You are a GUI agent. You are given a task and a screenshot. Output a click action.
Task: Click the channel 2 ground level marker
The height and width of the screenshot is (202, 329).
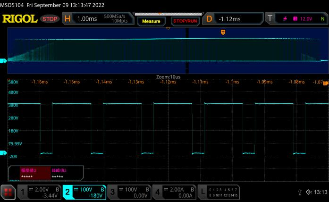[4, 153]
